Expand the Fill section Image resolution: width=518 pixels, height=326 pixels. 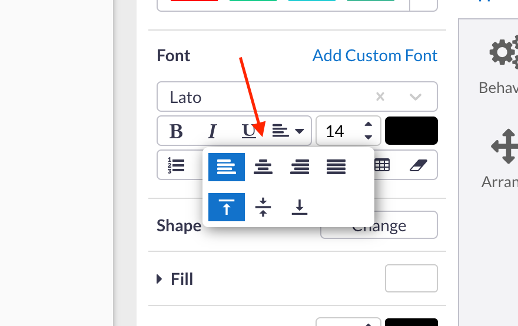(175, 279)
